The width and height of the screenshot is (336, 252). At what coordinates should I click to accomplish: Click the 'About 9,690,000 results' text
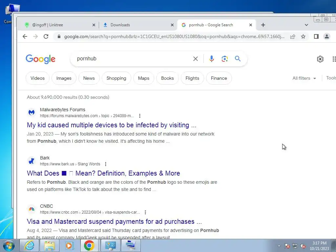coord(68,97)
